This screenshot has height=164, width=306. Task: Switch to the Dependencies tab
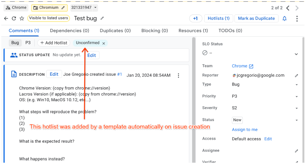pyautogui.click(x=69, y=31)
